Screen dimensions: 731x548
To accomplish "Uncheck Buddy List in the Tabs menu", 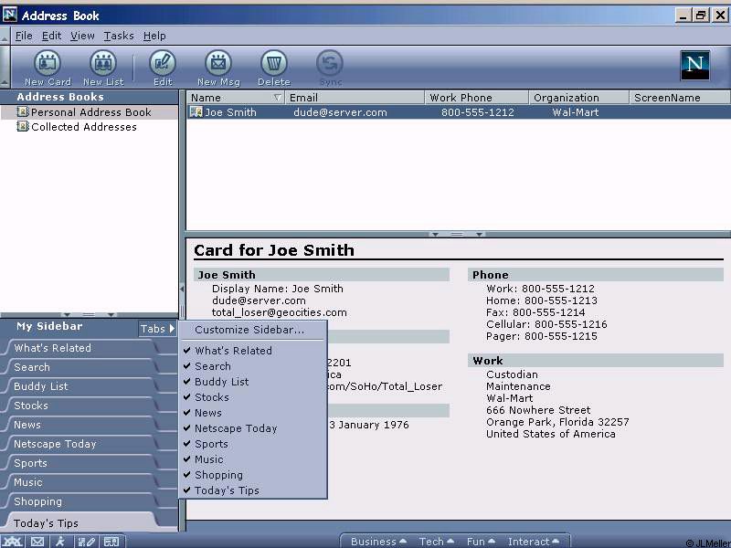I will (187, 381).
